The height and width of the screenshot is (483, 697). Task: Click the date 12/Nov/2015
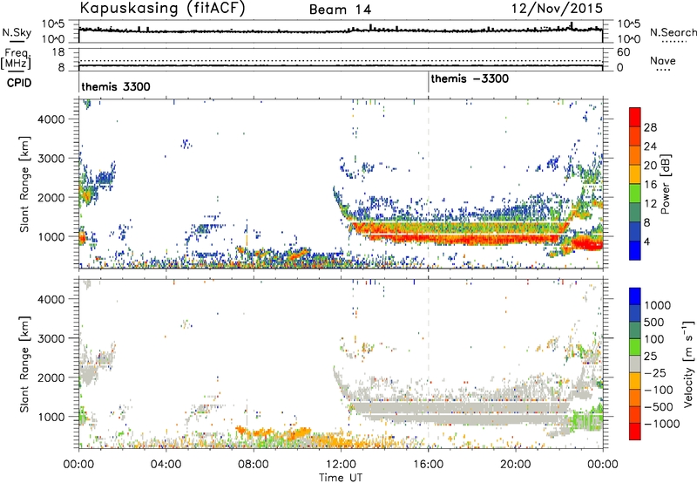pyautogui.click(x=557, y=8)
